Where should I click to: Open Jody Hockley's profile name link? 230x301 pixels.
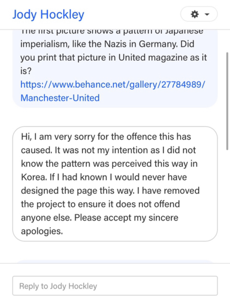(x=48, y=14)
